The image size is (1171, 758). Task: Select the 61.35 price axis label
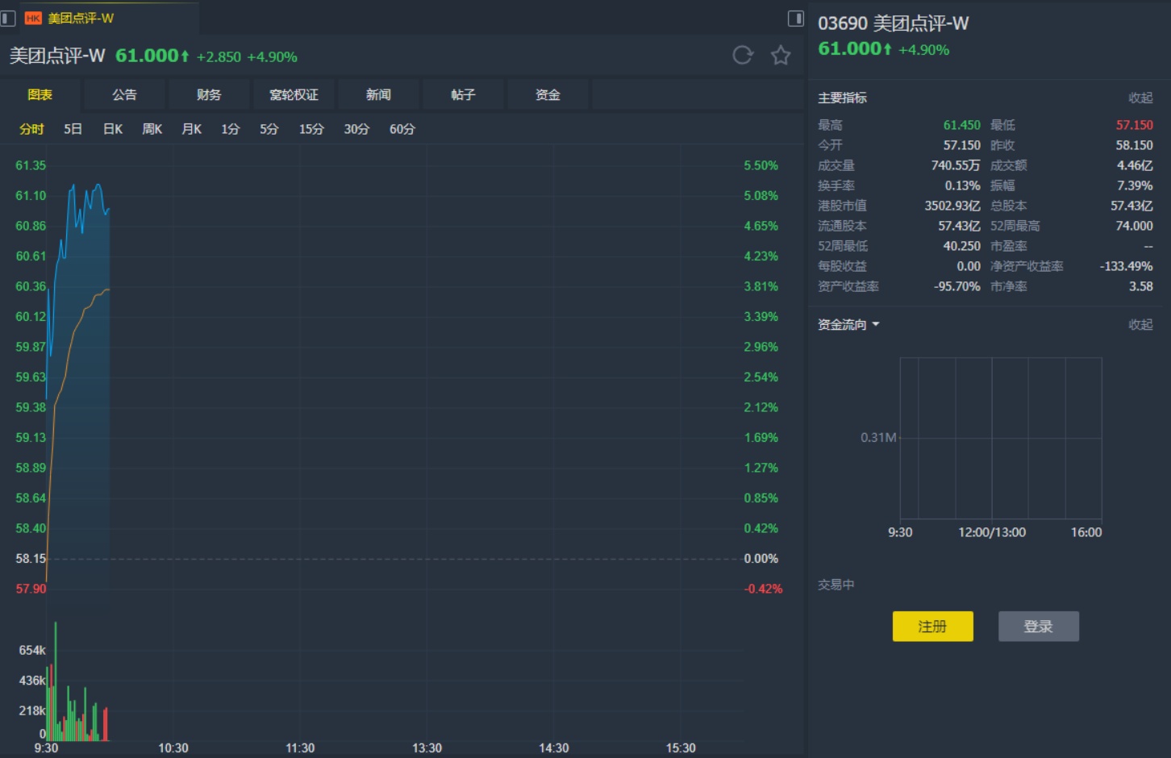tap(31, 165)
